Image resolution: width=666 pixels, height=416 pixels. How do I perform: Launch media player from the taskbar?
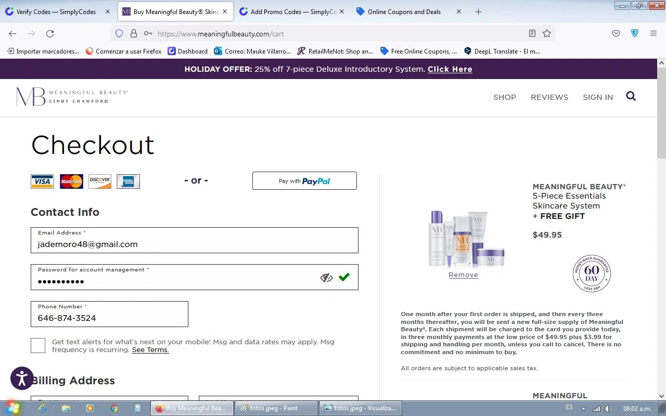[x=90, y=408]
